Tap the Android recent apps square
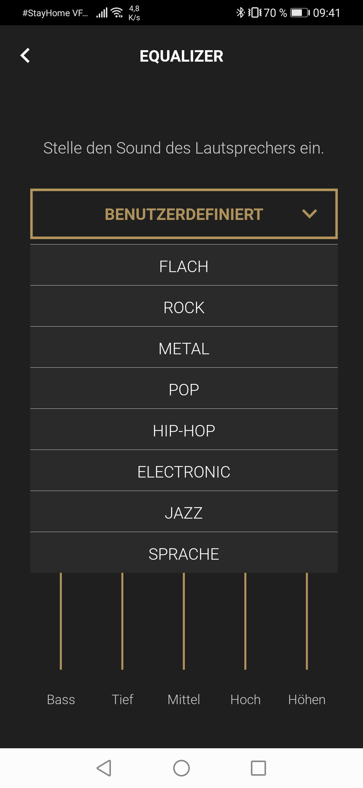The width and height of the screenshot is (363, 788). [258, 768]
